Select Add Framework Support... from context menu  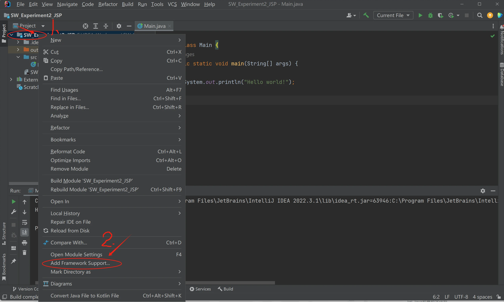point(80,263)
